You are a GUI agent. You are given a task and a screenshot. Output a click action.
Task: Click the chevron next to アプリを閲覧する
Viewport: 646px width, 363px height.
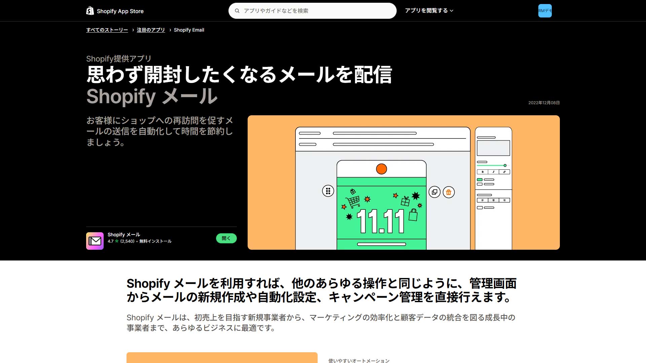[452, 11]
